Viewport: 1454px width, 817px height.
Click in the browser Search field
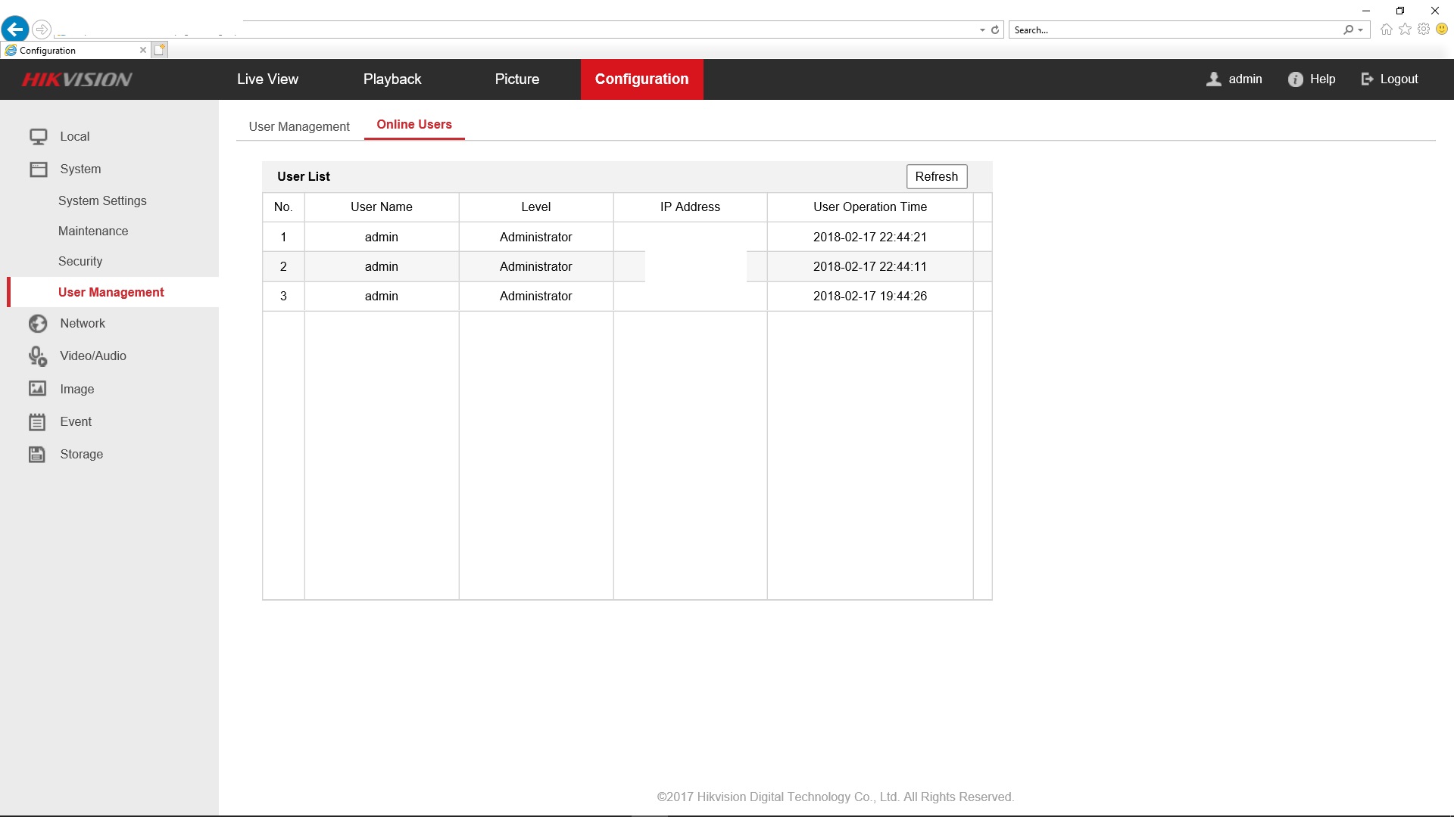pyautogui.click(x=1174, y=30)
